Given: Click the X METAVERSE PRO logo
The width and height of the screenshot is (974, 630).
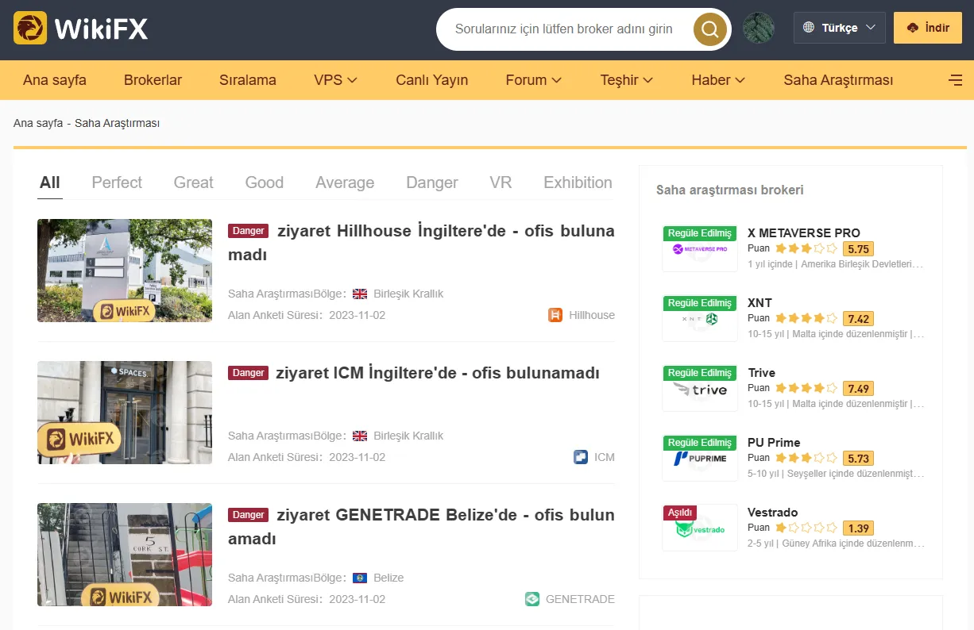Looking at the screenshot, I should pos(700,248).
